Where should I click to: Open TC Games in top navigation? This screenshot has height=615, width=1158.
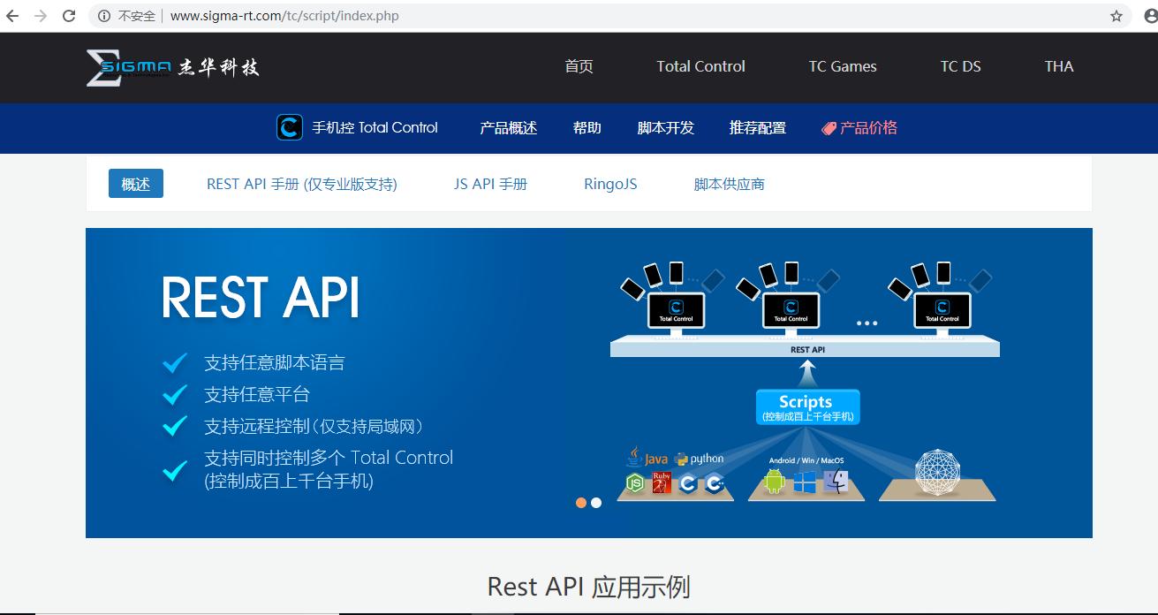(843, 66)
